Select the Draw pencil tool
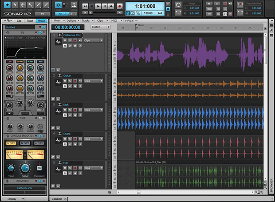275x202 pixels. [x=38, y=5]
